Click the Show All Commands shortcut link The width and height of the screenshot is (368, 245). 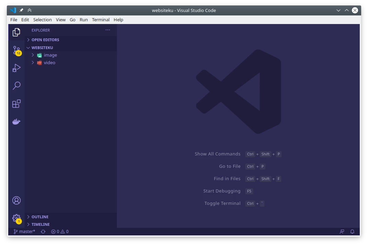(217, 154)
